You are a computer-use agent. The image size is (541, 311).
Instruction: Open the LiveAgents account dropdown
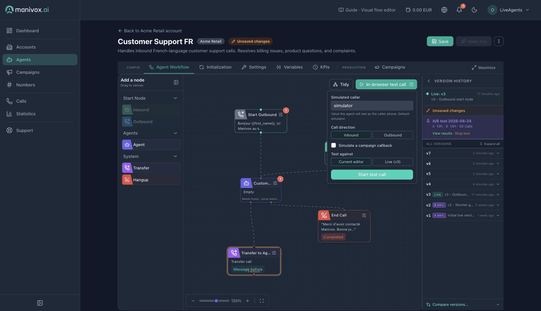tap(508, 10)
